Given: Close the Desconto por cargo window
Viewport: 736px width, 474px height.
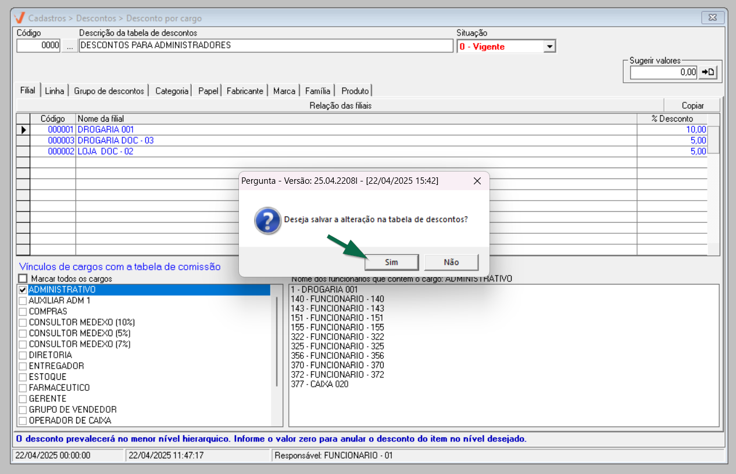Looking at the screenshot, I should [x=713, y=17].
